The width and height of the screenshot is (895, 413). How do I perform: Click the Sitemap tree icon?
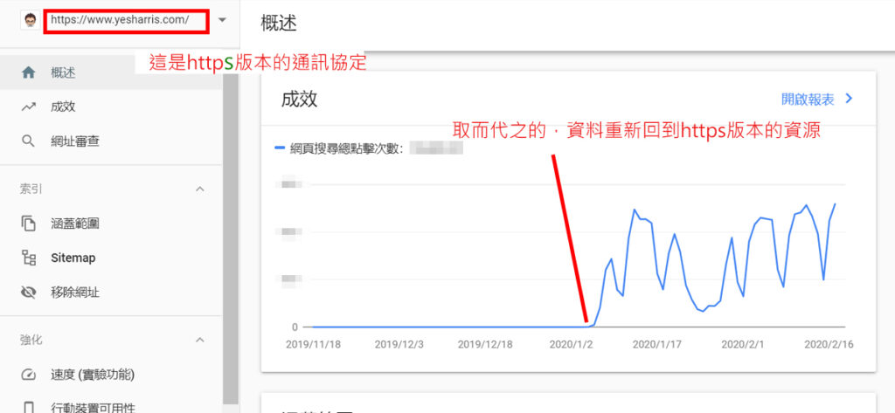[x=28, y=258]
